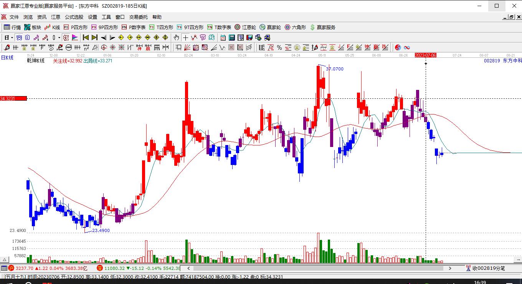This screenshot has height=284, width=522.
Task: Open the 交易委托 menu
Action: 139,17
